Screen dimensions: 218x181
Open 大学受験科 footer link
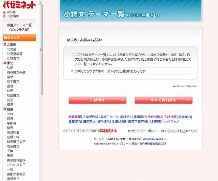[91, 117]
